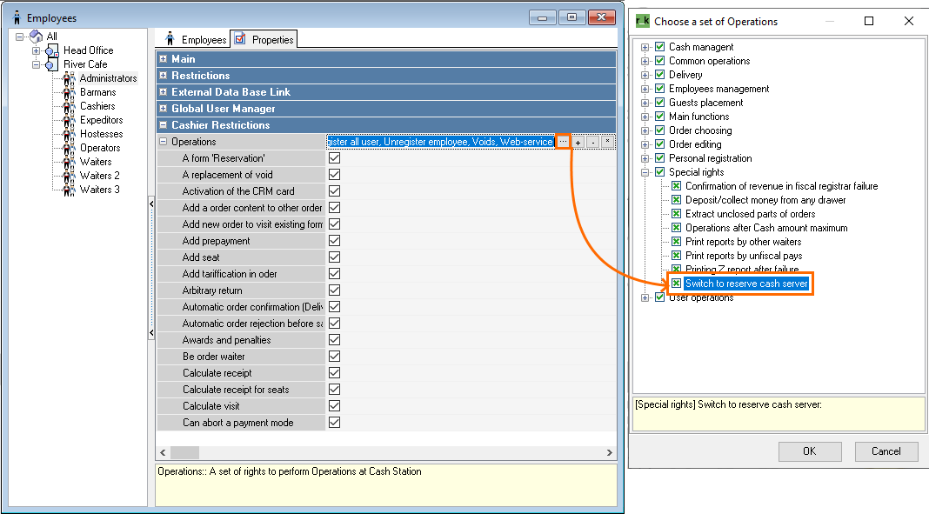Click the Cashiers group icon
Screen dimensions: 929x514
(x=70, y=106)
